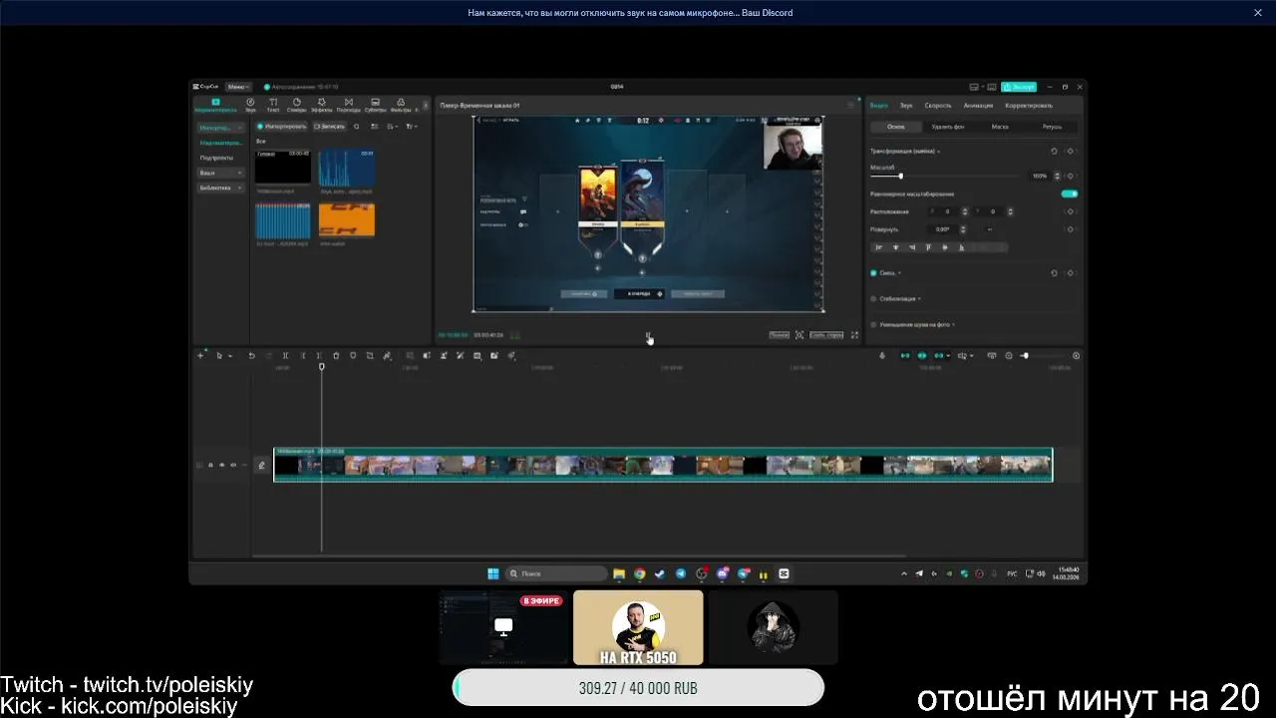Adjust the Scale slider handle

tap(900, 176)
